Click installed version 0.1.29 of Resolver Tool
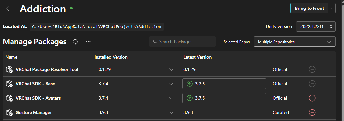 tap(105, 69)
